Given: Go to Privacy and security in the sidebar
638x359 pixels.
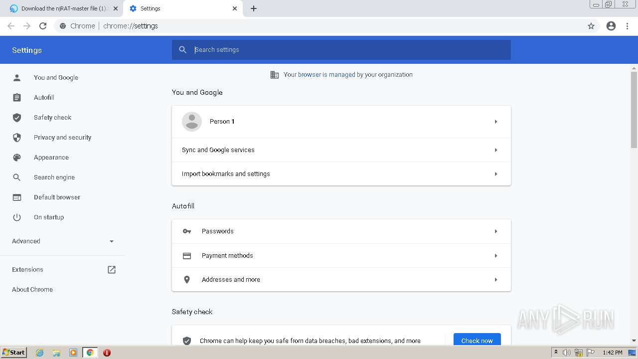Looking at the screenshot, I should coord(62,137).
